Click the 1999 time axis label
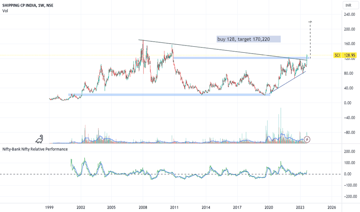Image resolution: width=360 pixels, height=212 pixels. 49,207
